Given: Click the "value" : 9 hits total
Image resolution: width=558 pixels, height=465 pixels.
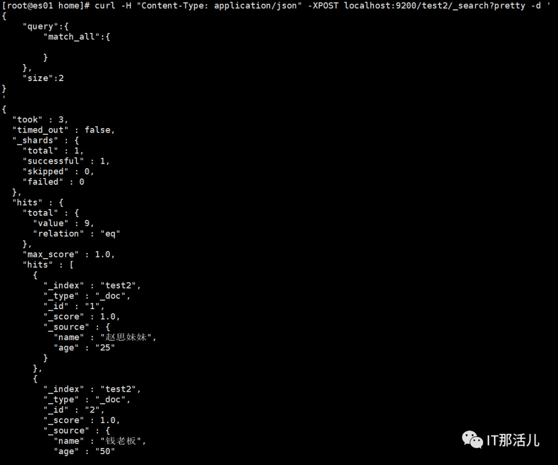Looking at the screenshot, I should pyautogui.click(x=64, y=223).
